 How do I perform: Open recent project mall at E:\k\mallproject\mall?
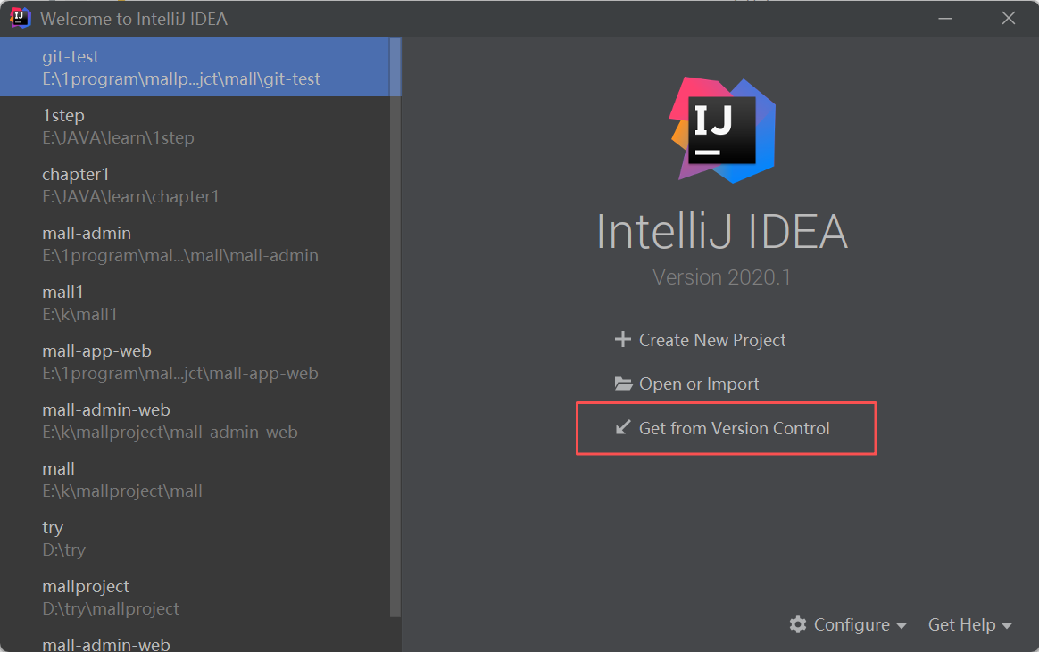[x=195, y=479]
